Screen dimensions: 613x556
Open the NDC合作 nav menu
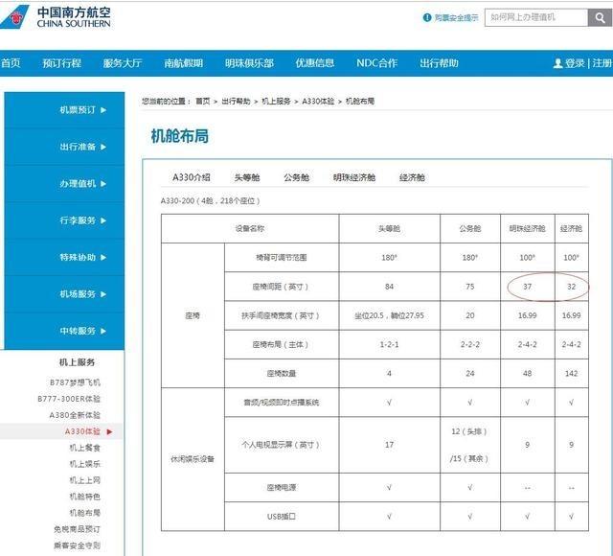click(x=376, y=63)
